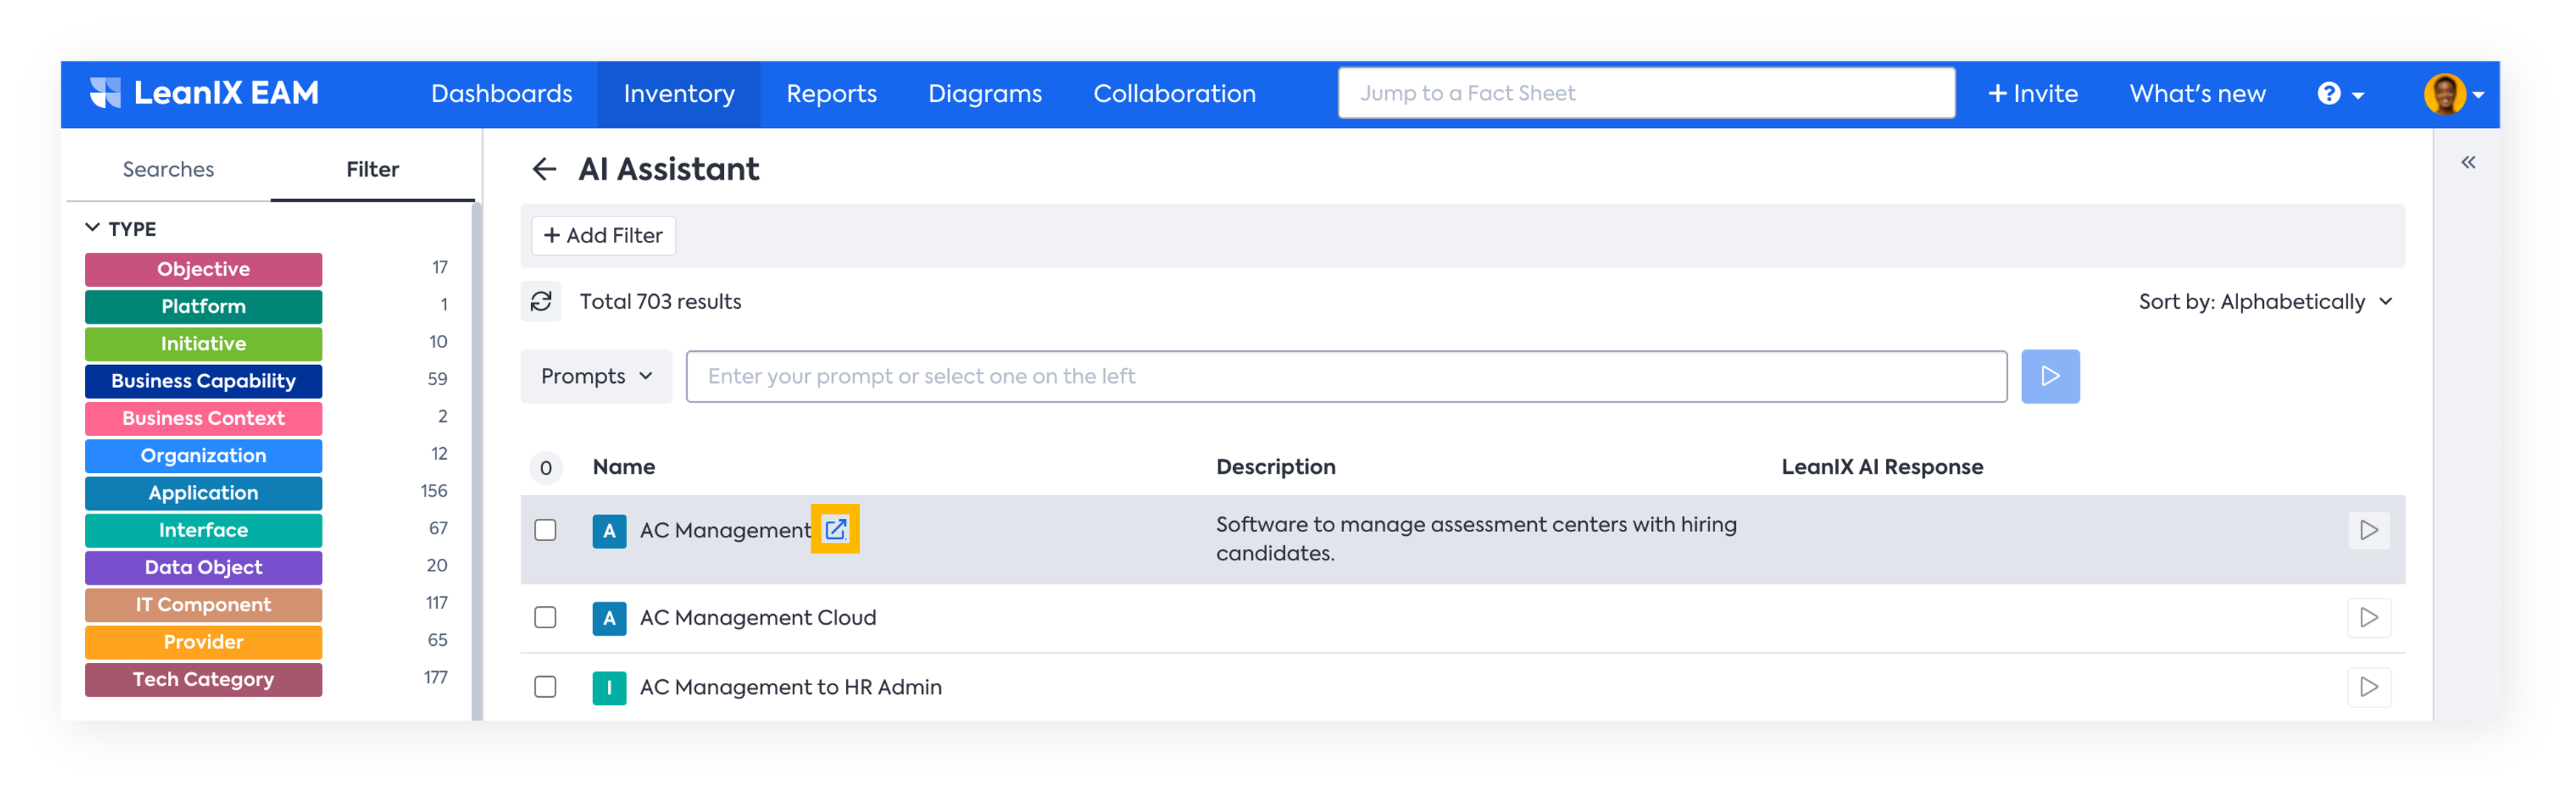Tick the AC Management Cloud checkbox

545,617
